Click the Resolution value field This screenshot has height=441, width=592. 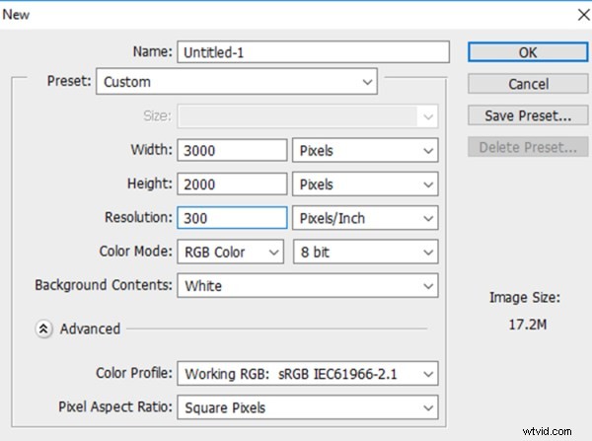pyautogui.click(x=231, y=218)
